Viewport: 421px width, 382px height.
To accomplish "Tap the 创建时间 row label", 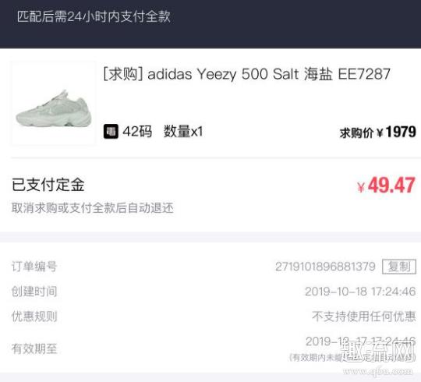I will [x=34, y=292].
